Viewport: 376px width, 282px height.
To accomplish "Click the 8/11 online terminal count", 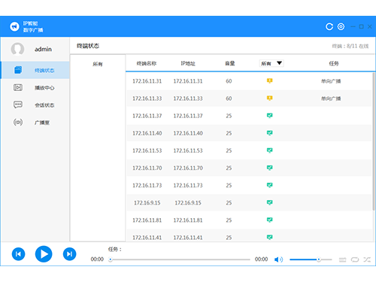I will click(x=350, y=46).
